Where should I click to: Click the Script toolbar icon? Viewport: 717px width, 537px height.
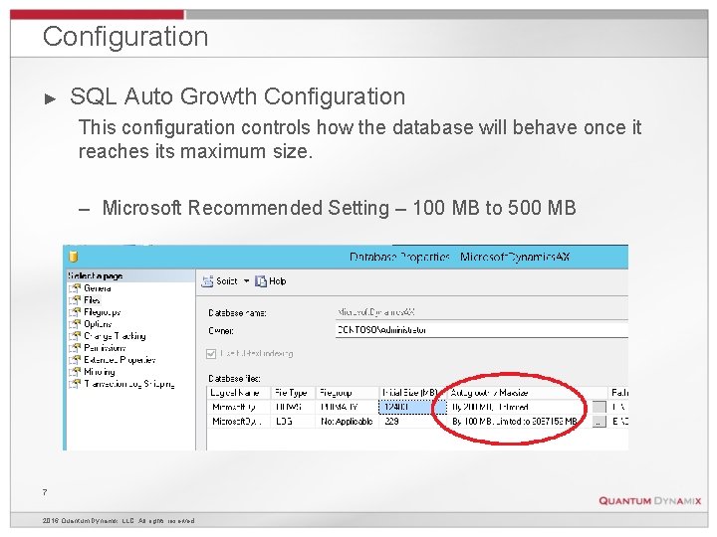coord(207,281)
